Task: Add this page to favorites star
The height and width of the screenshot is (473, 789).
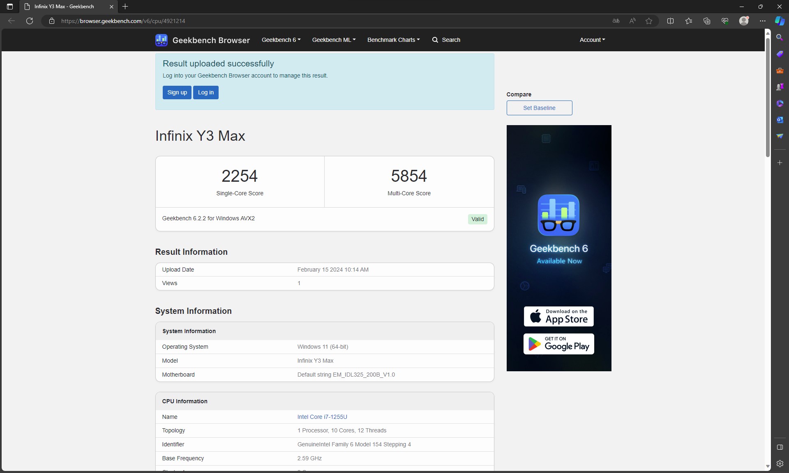Action: (x=649, y=21)
